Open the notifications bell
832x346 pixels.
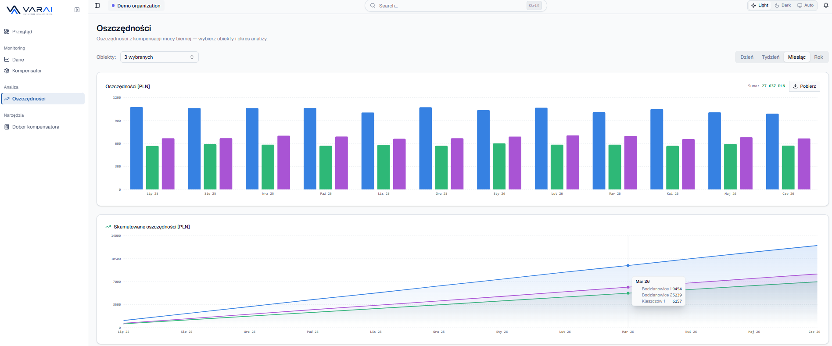click(826, 6)
